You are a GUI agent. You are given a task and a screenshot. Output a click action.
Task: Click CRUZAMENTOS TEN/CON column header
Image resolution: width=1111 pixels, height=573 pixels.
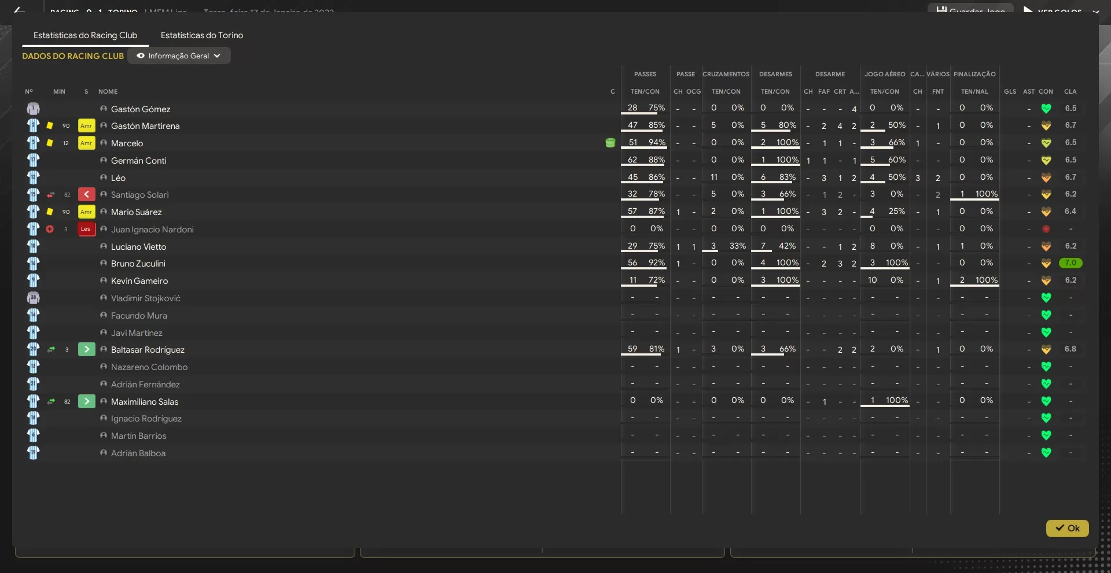point(726,91)
